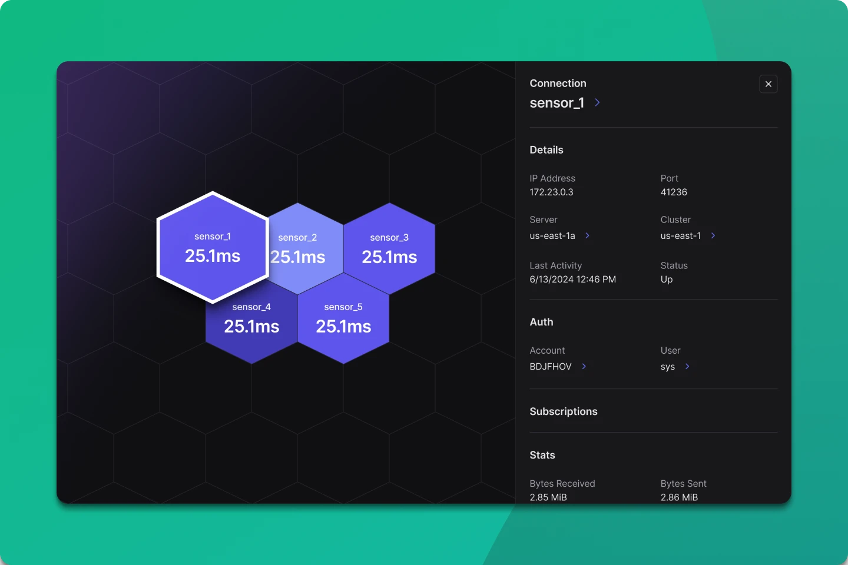The height and width of the screenshot is (565, 848).
Task: Collapse the Details section heading
Action: [x=546, y=150]
